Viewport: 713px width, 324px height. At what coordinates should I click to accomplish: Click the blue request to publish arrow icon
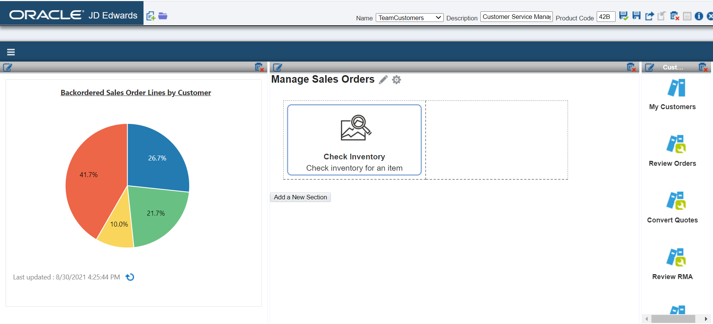(649, 16)
